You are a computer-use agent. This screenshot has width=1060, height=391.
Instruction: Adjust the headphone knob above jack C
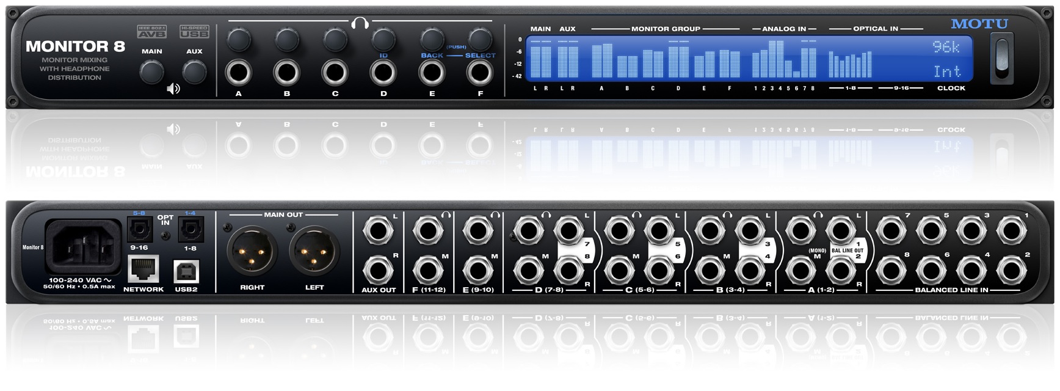click(335, 38)
